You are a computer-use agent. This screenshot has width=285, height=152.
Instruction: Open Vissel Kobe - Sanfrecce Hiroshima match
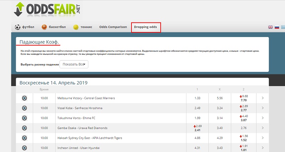click(80, 108)
